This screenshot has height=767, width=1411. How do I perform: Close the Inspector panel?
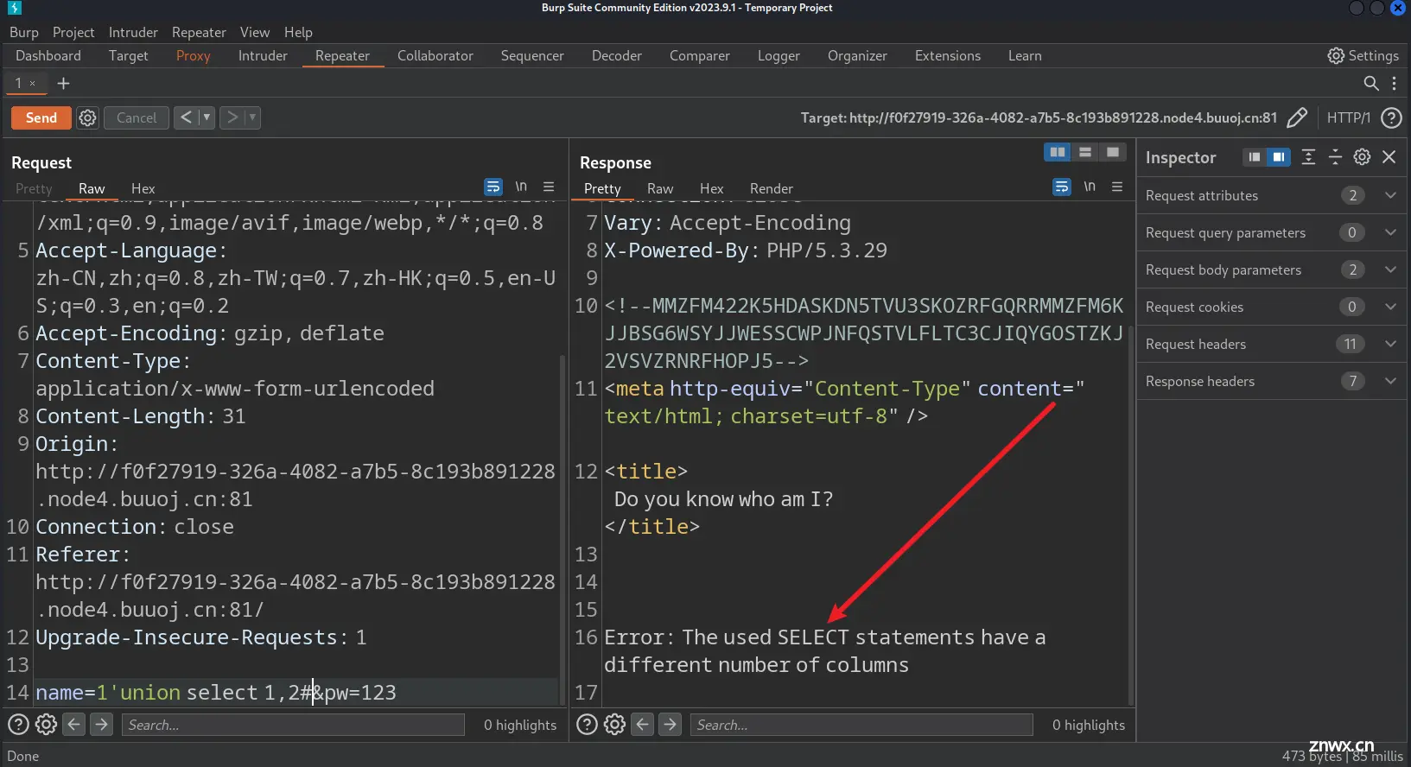pos(1389,157)
